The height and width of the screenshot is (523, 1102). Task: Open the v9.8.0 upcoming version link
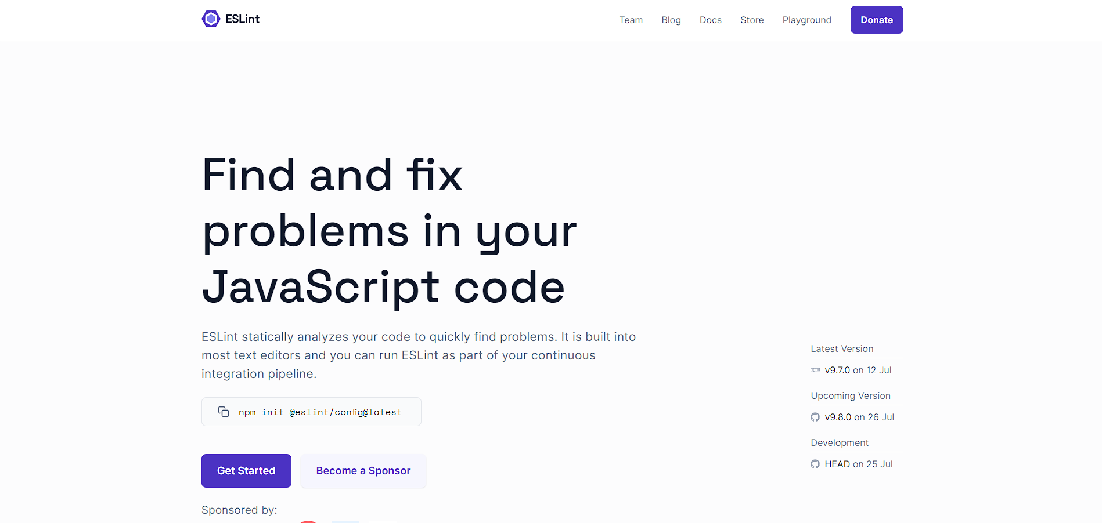(838, 417)
